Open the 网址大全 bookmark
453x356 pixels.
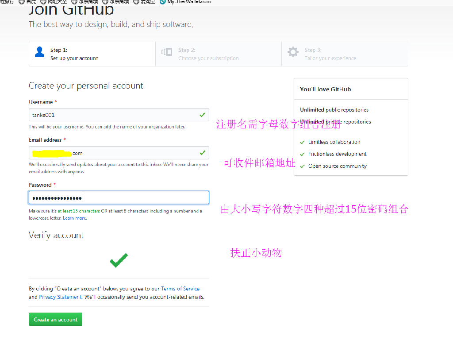click(x=54, y=2)
